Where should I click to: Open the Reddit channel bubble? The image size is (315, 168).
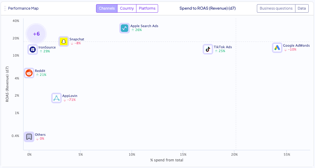[29, 73]
